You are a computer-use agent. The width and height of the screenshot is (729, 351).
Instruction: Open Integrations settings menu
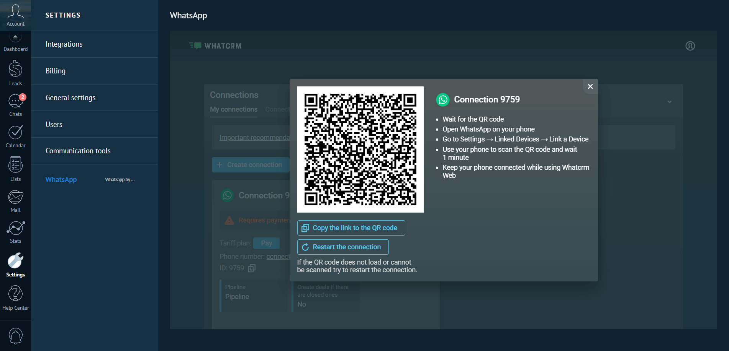64,44
